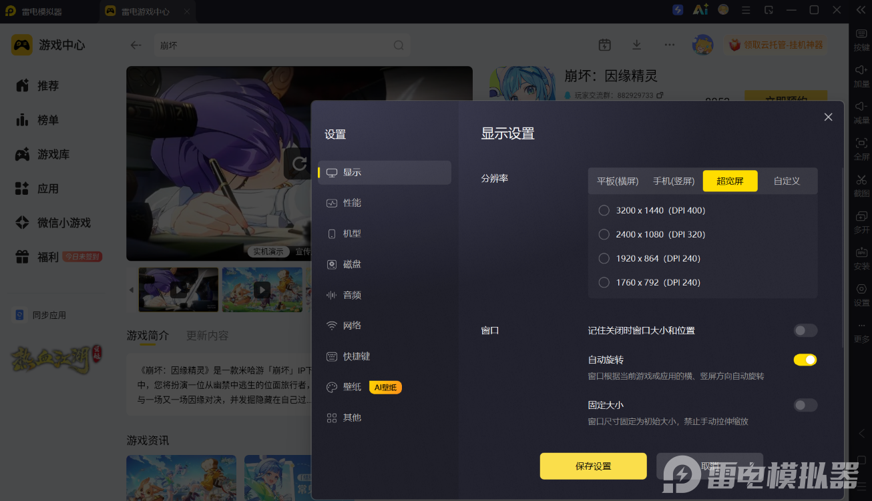Play the first video thumbnail under the preview
The width and height of the screenshot is (872, 501).
pyautogui.click(x=178, y=290)
